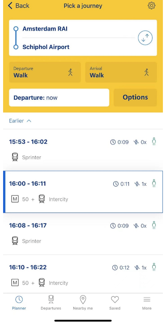166x324 pixels.
Task: Expand Earlier journeys
Action: coord(20,121)
